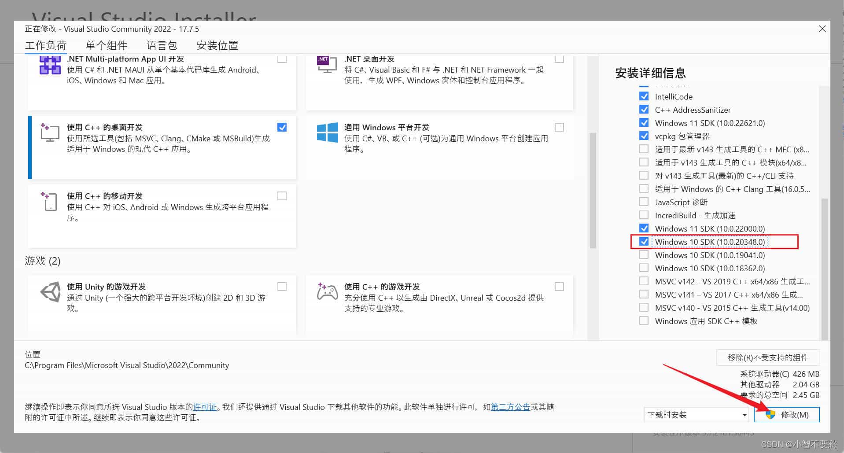844x453 pixels.
Task: Check MSVC v140 VS 2015 build tools
Action: pyautogui.click(x=644, y=307)
